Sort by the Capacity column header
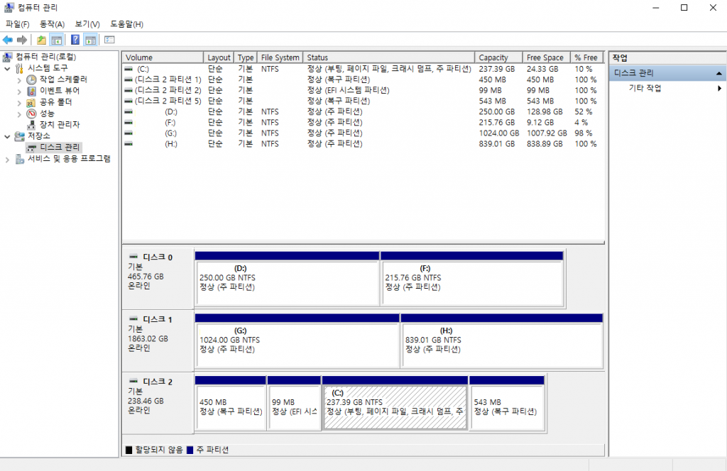 [499, 57]
